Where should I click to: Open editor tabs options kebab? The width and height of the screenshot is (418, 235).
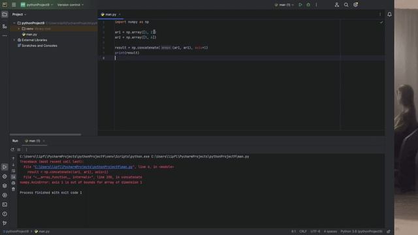(380, 14)
